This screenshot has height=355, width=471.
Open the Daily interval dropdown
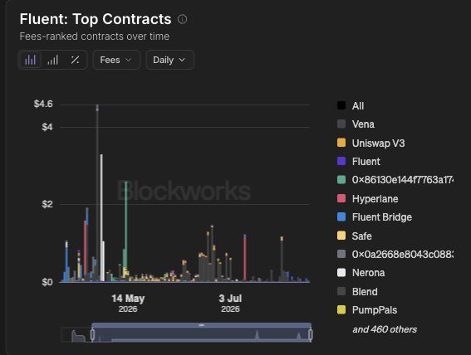click(x=169, y=60)
